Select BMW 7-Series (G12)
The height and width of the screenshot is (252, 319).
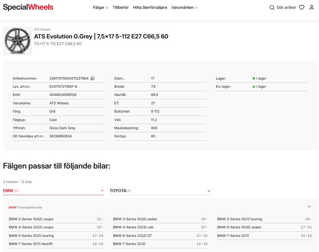(160, 244)
